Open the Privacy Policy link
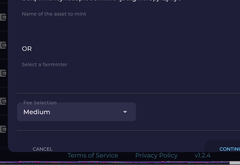 (157, 155)
